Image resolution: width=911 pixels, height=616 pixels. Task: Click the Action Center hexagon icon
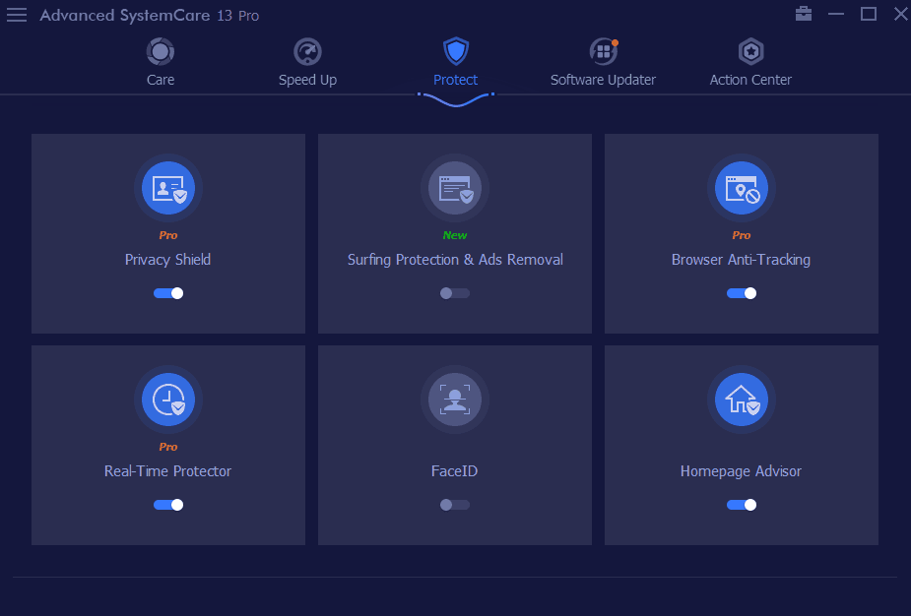(750, 52)
